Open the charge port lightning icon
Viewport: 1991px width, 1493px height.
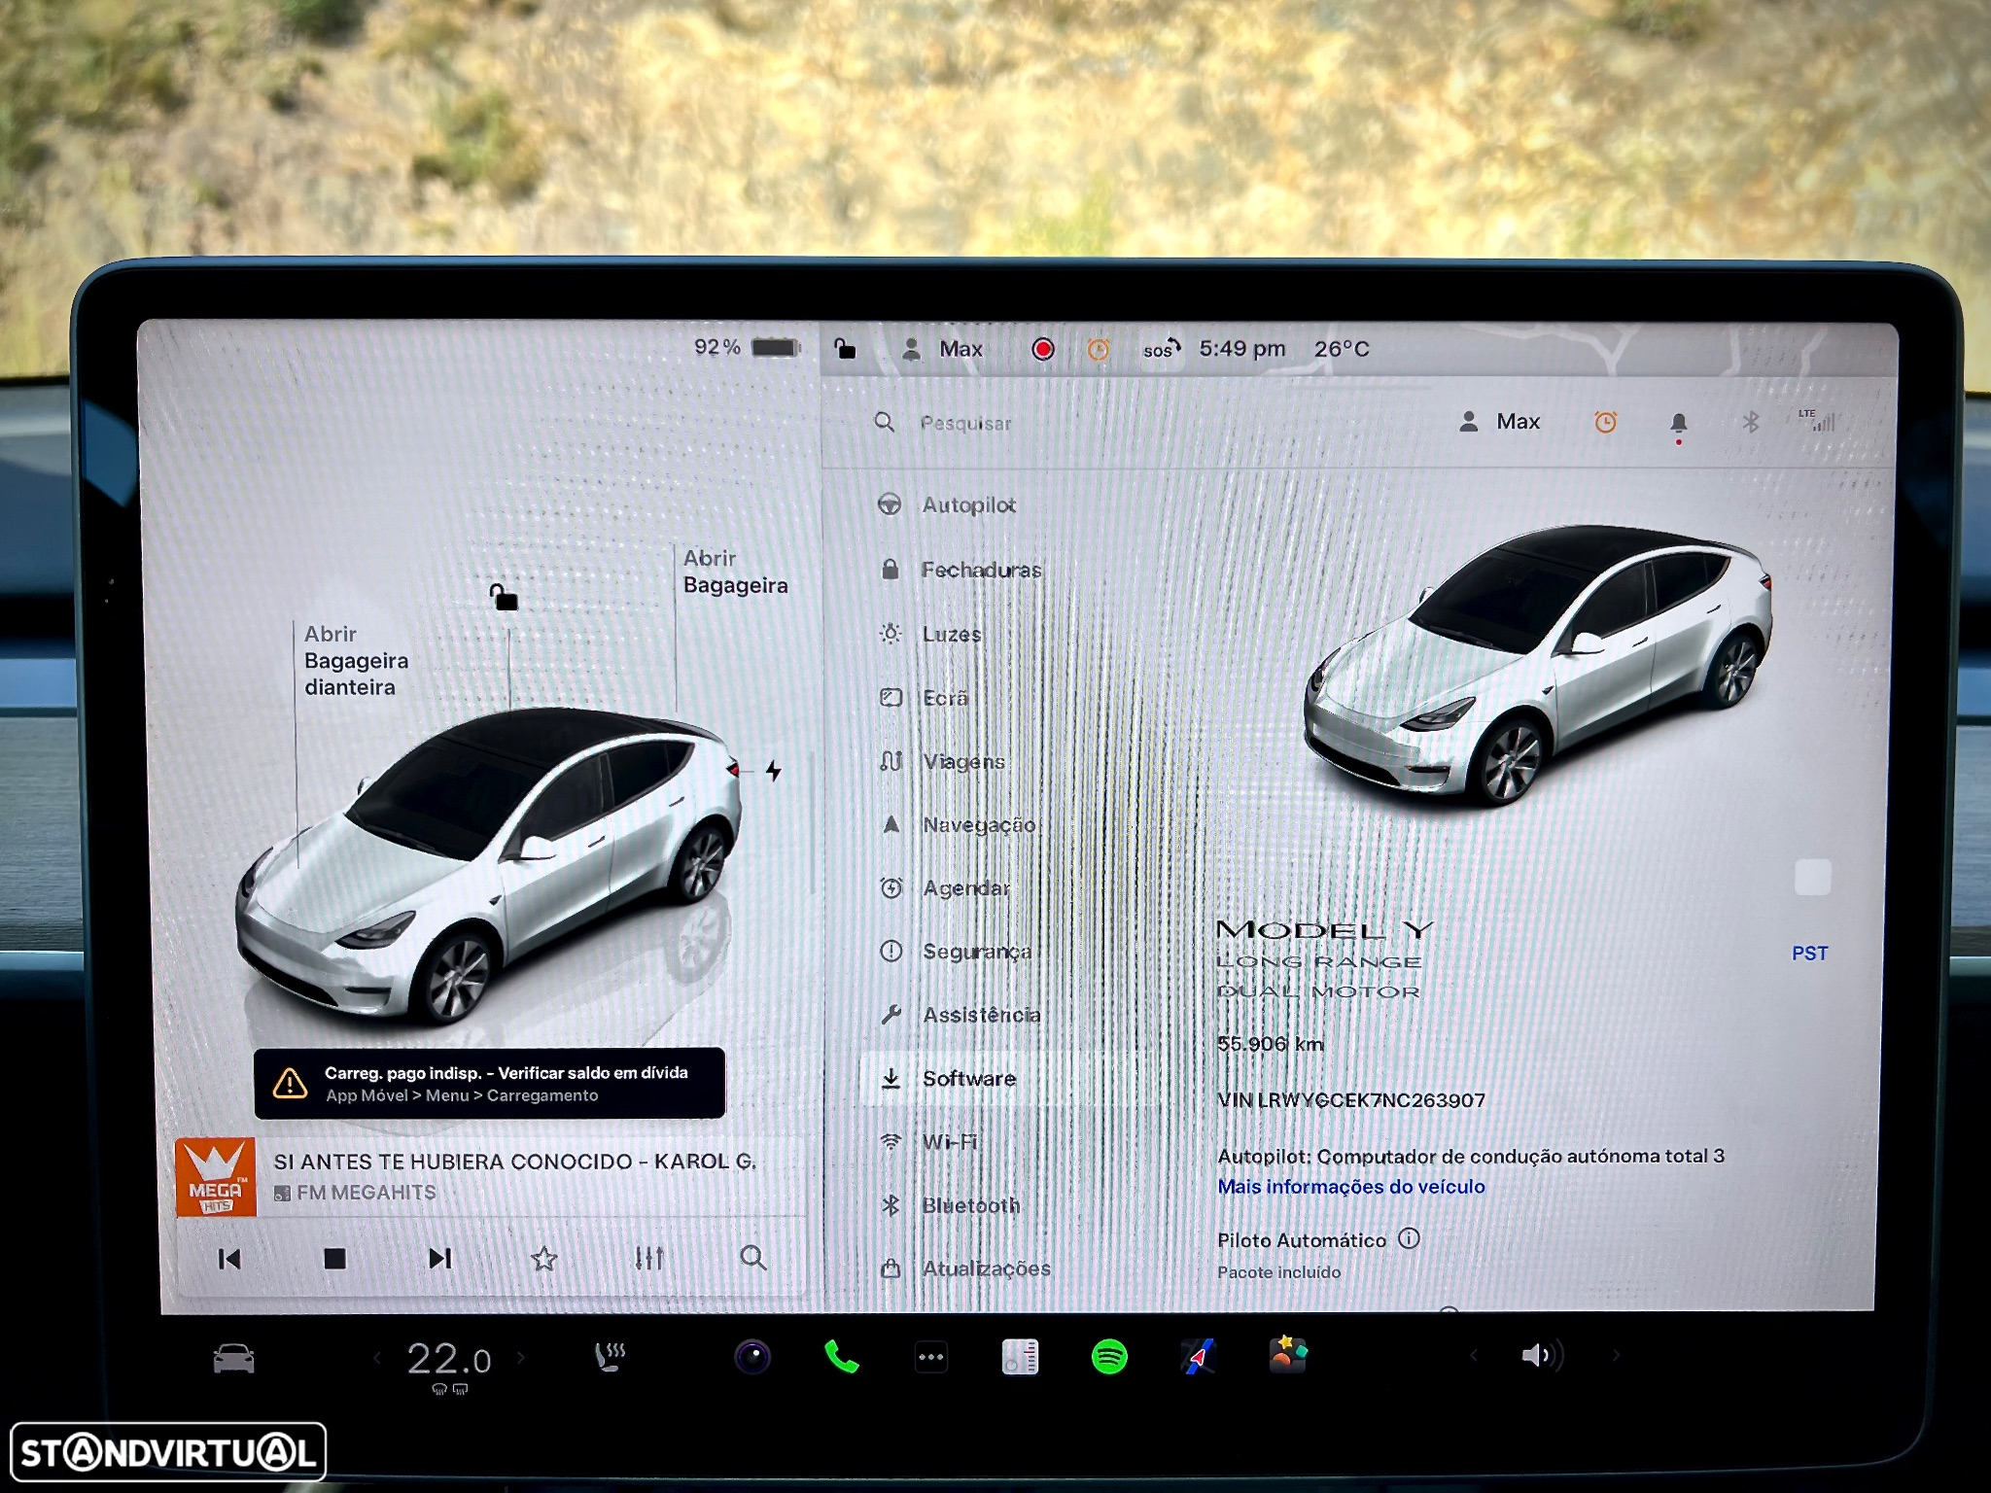[x=773, y=771]
